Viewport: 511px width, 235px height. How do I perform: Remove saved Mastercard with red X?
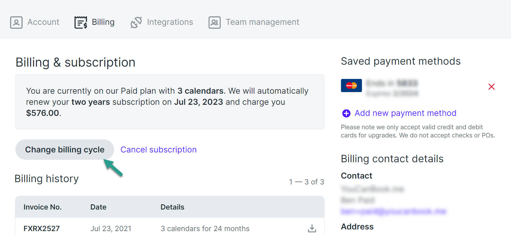(x=491, y=86)
